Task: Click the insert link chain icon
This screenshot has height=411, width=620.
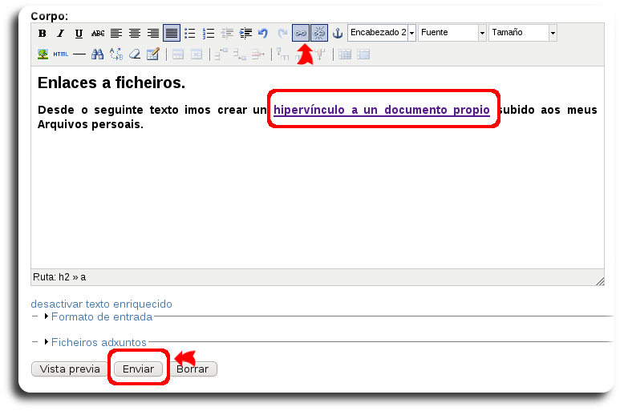Action: [301, 34]
